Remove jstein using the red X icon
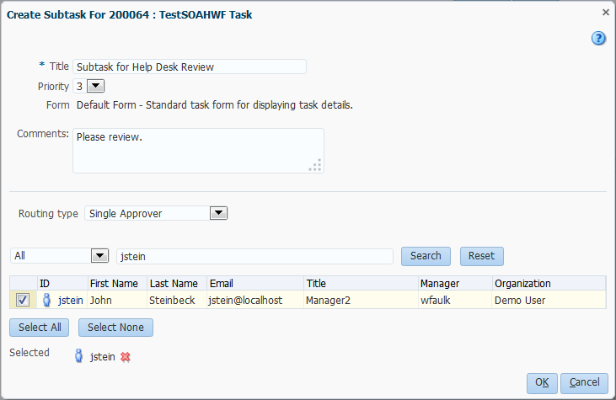This screenshot has height=400, width=616. [126, 357]
